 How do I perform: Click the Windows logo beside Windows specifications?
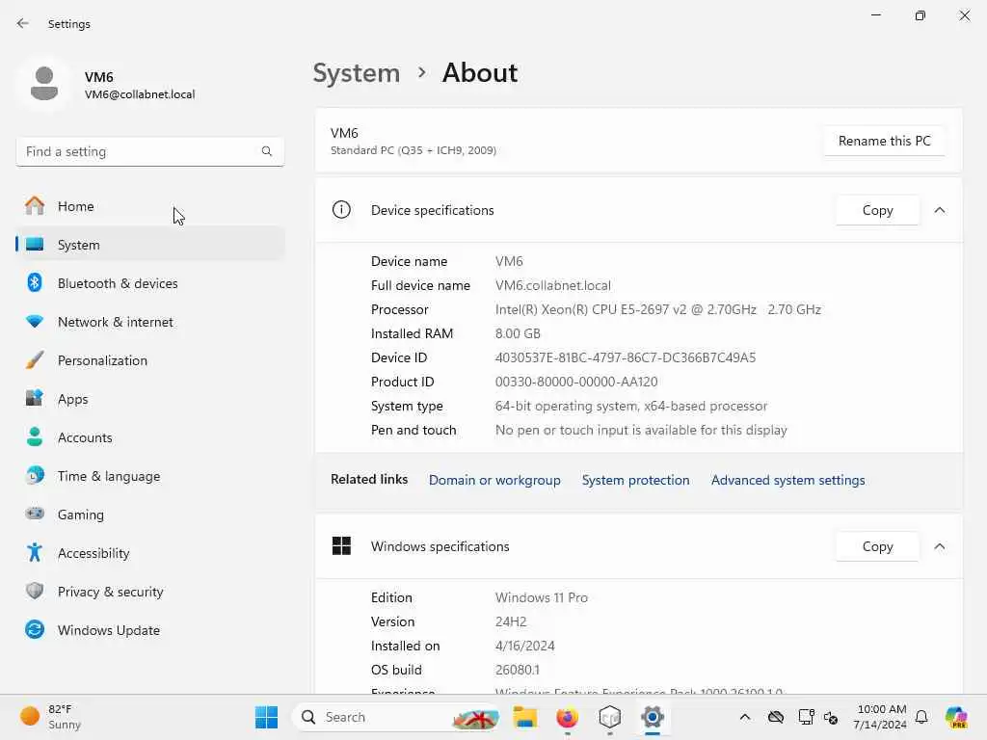[x=341, y=545]
